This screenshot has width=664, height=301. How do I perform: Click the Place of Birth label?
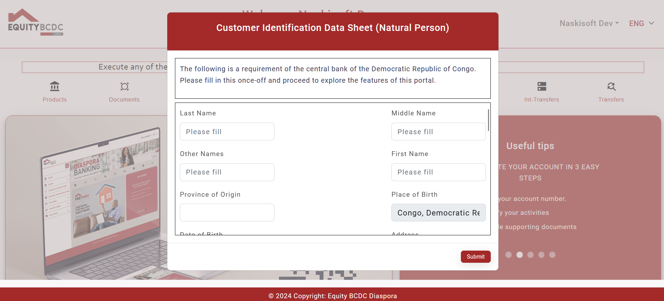(x=414, y=195)
